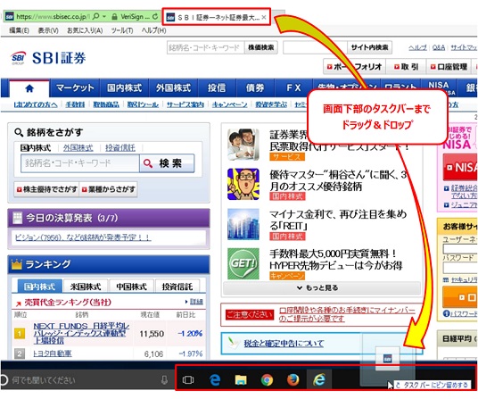The image size is (478, 399).
Task: Click the 桐谷さん cartoon thumbnail
Action: 243,184
